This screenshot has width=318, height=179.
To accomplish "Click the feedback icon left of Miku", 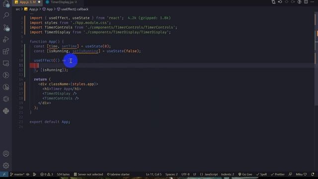I will tap(290, 175).
